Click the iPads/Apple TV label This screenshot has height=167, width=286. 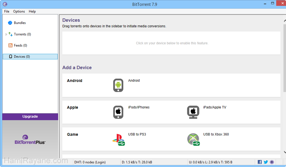[x=215, y=107]
